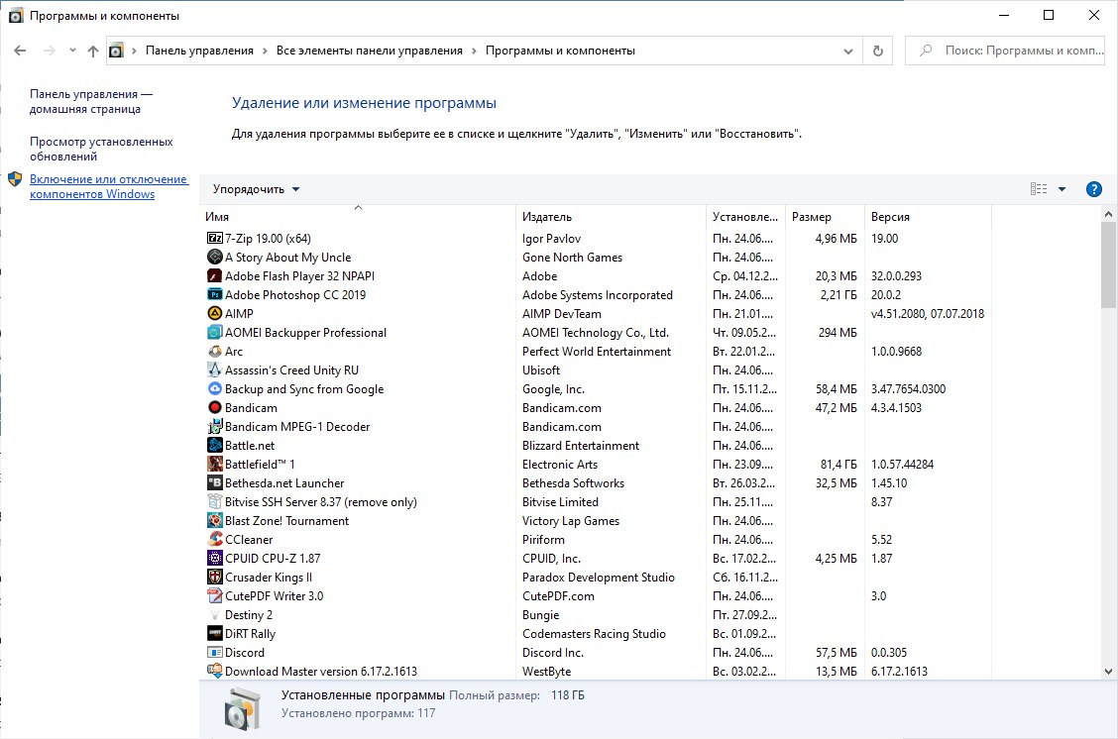Open Просмотр установленных обновлений link
The image size is (1118, 739).
point(100,149)
